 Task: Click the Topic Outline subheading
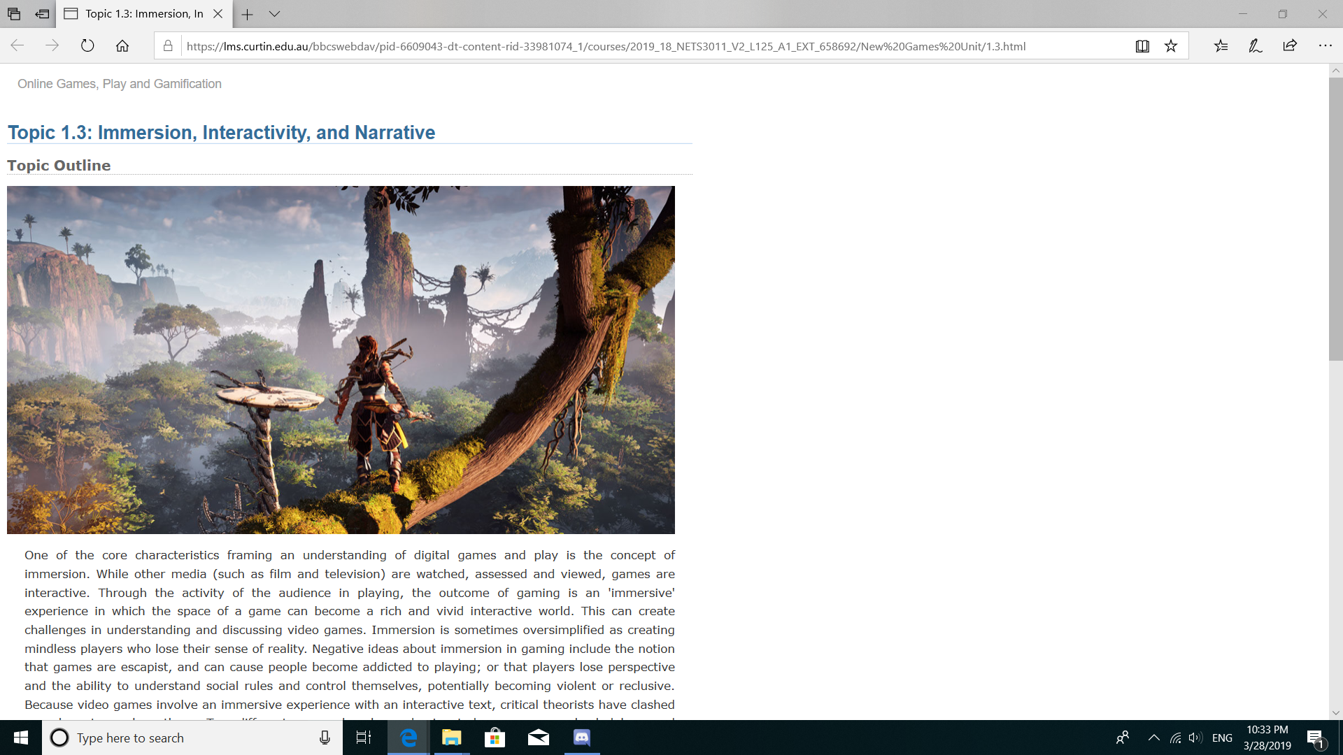tap(59, 166)
